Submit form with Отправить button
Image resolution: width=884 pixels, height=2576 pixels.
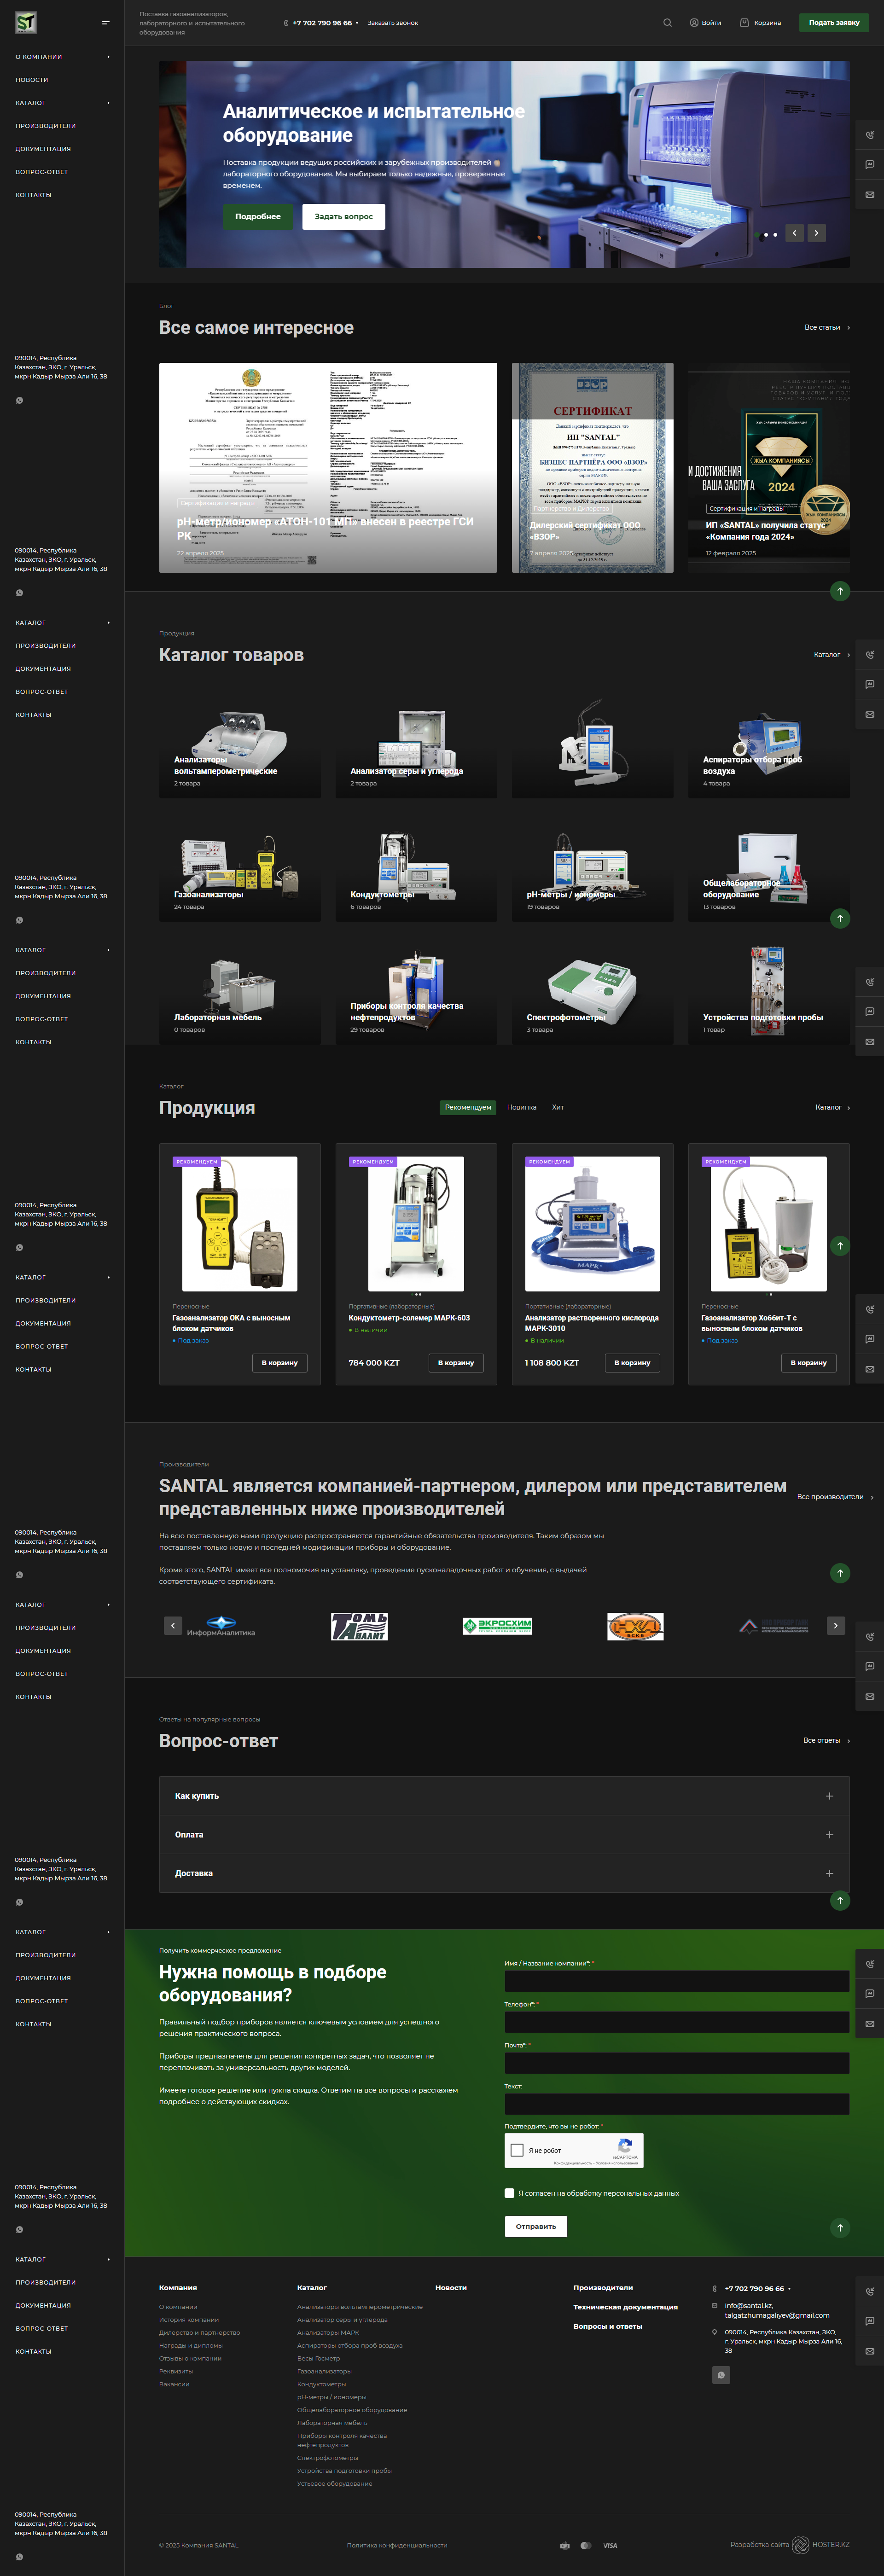coord(536,2226)
